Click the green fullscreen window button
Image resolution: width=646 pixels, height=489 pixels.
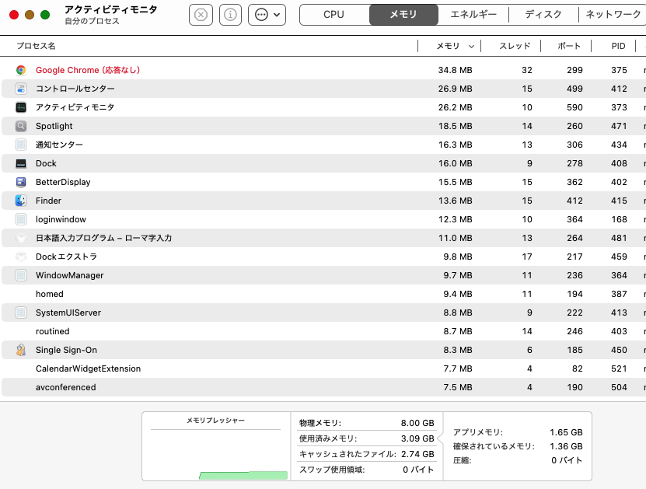coord(45,15)
